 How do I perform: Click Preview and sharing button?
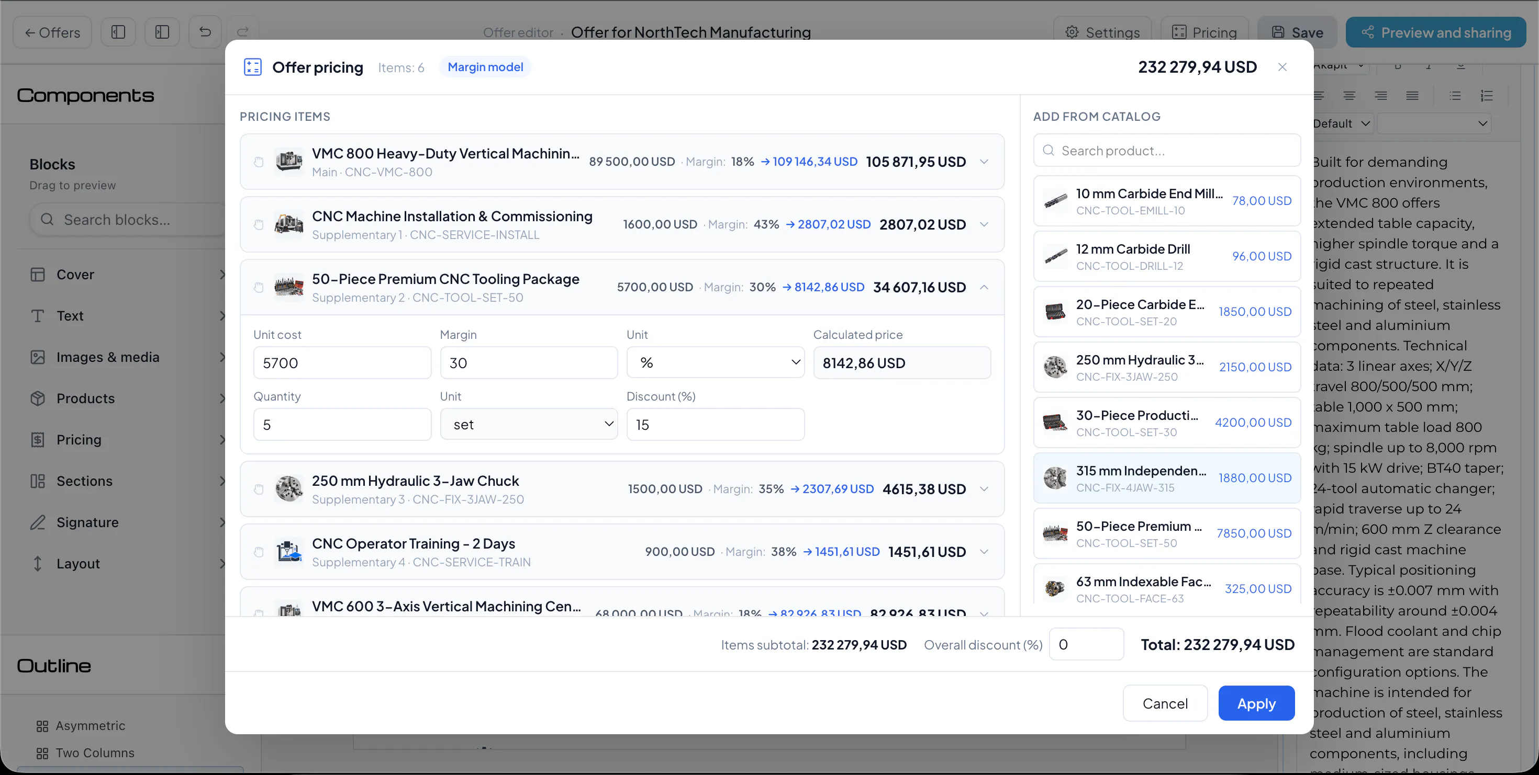click(x=1436, y=32)
